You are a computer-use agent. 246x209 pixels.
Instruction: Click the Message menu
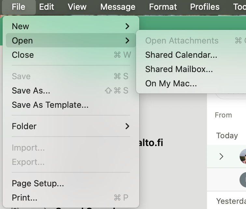pos(117,7)
